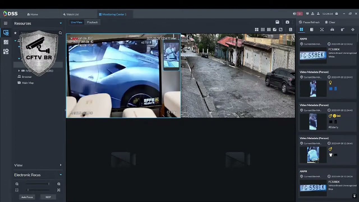Image resolution: width=359 pixels, height=202 pixels.
Task: Lock the client with the padlock icon
Action: click(x=337, y=14)
